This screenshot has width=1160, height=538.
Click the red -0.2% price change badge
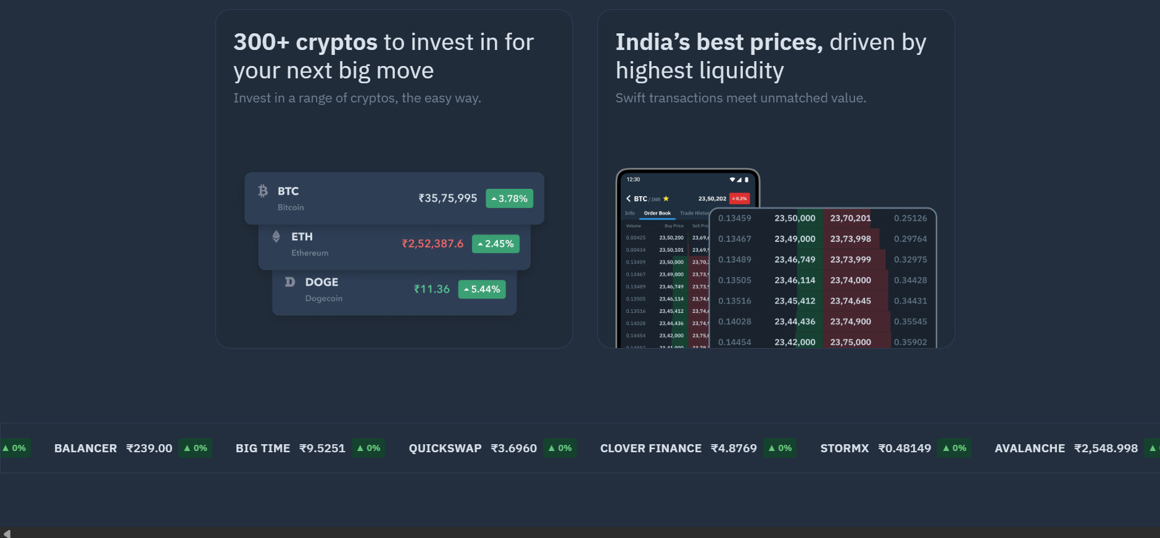click(x=739, y=198)
